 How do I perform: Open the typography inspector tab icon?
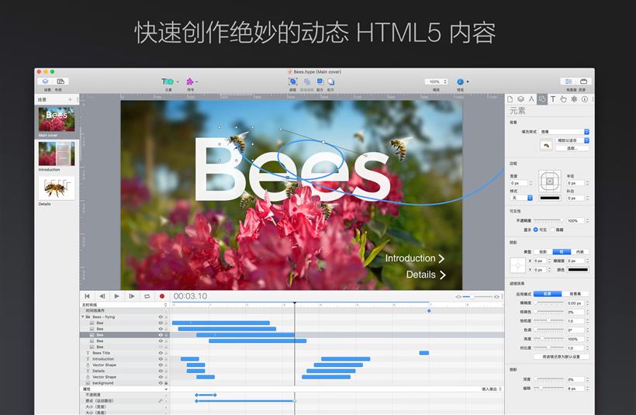(553, 99)
